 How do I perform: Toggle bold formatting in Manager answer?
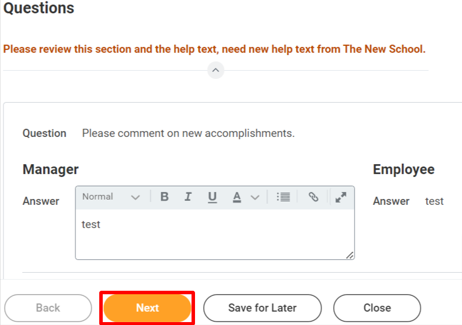tap(164, 197)
